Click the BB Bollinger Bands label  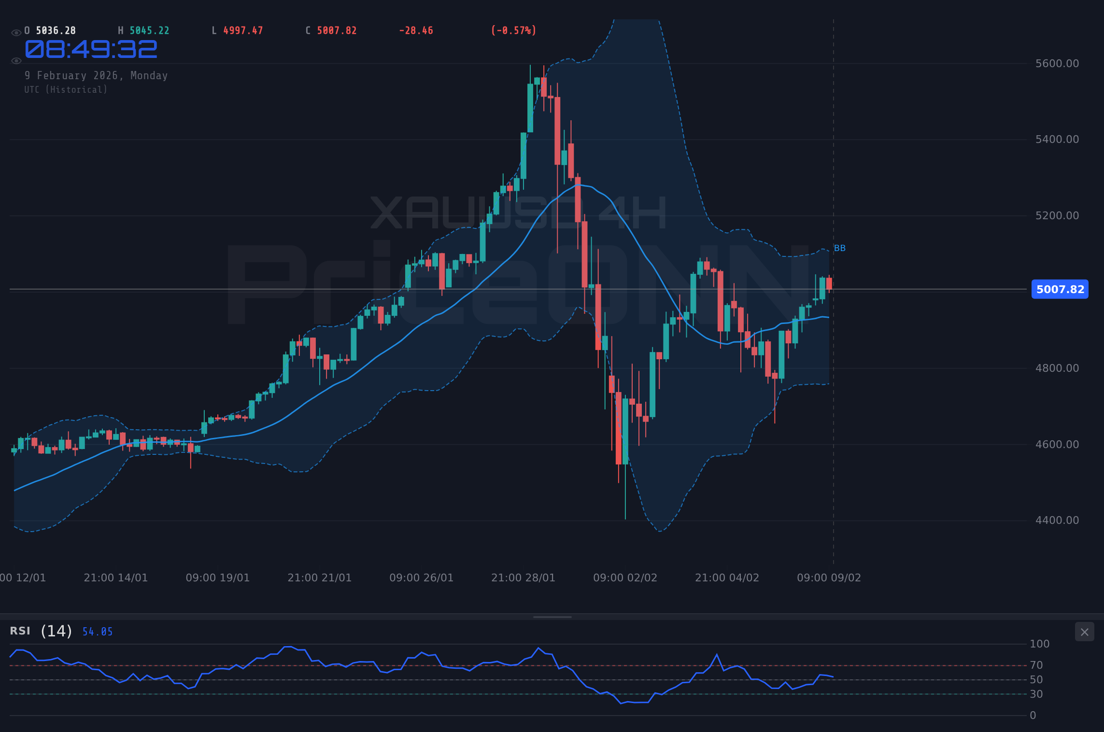coord(840,248)
